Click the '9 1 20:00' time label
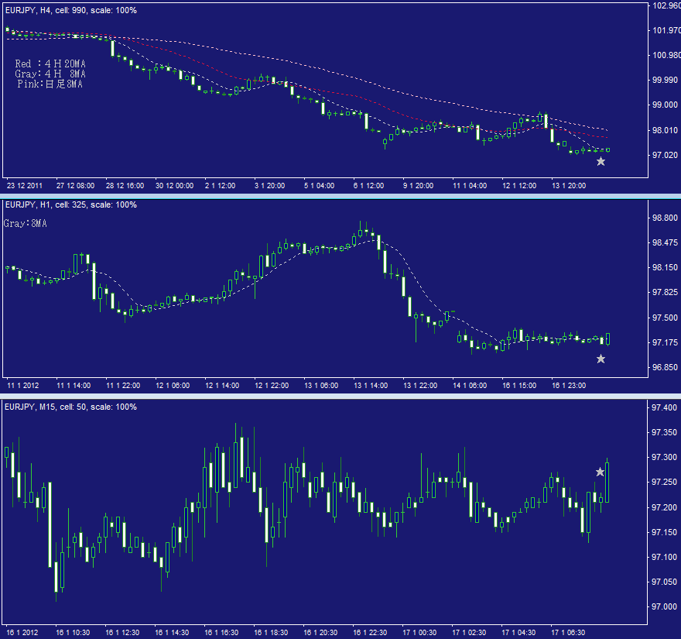Viewport: 681px width, 639px height. (418, 186)
